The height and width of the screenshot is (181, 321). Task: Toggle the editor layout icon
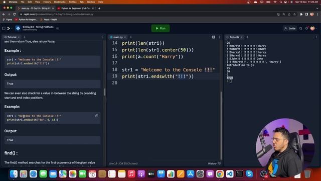214,37
